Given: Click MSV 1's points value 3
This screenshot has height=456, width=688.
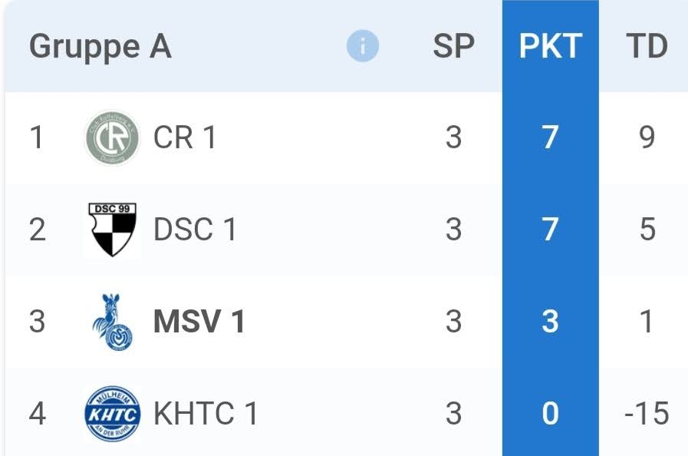Looking at the screenshot, I should 550,322.
